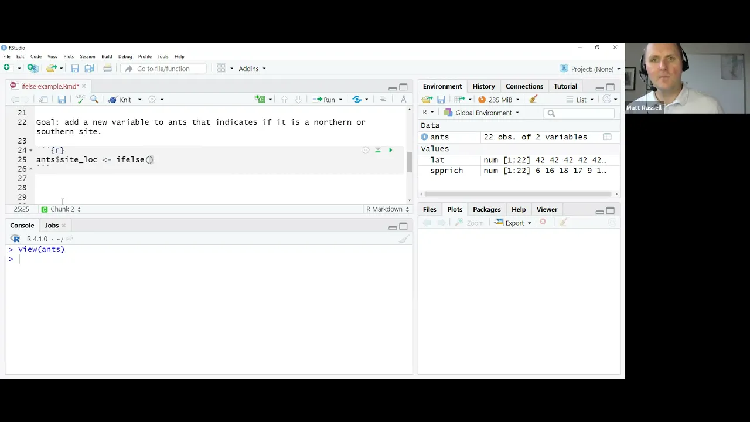Image resolution: width=750 pixels, height=422 pixels.
Task: Go to previous chunk up arrow
Action: tap(284, 100)
